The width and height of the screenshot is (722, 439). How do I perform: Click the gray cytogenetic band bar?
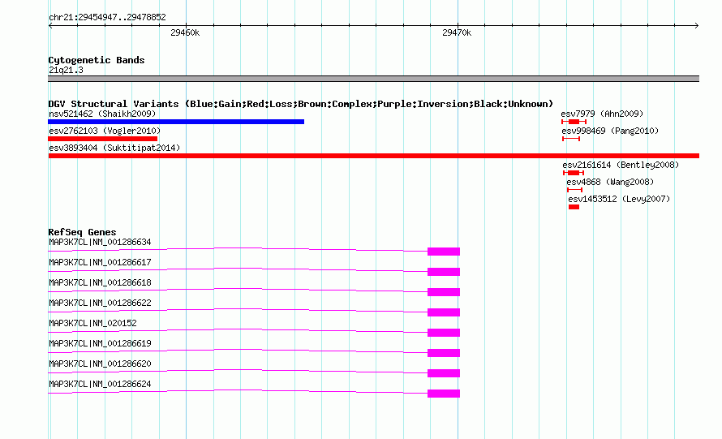(373, 79)
